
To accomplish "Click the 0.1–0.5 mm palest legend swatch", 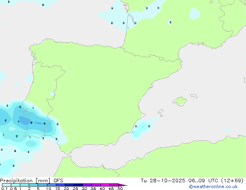I will (7, 185).
